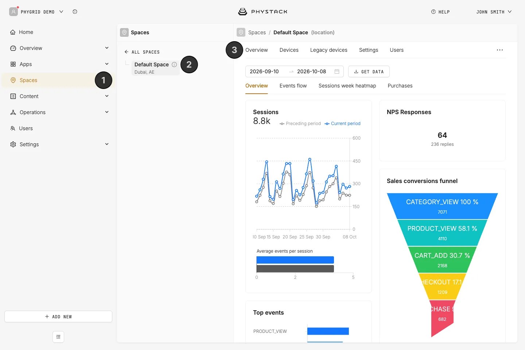This screenshot has width=525, height=350.
Task: Switch to the Devices tab
Action: pyautogui.click(x=289, y=50)
